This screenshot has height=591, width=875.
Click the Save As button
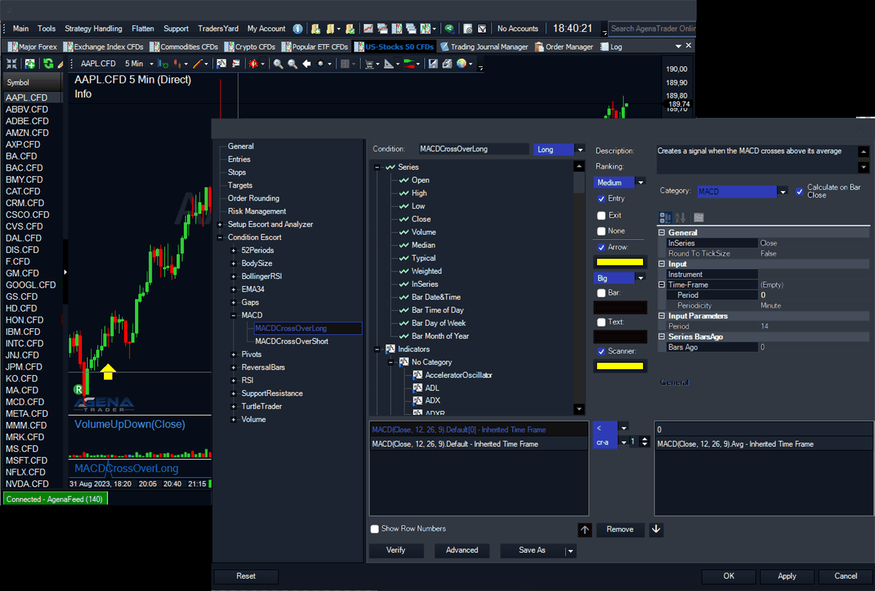(532, 551)
